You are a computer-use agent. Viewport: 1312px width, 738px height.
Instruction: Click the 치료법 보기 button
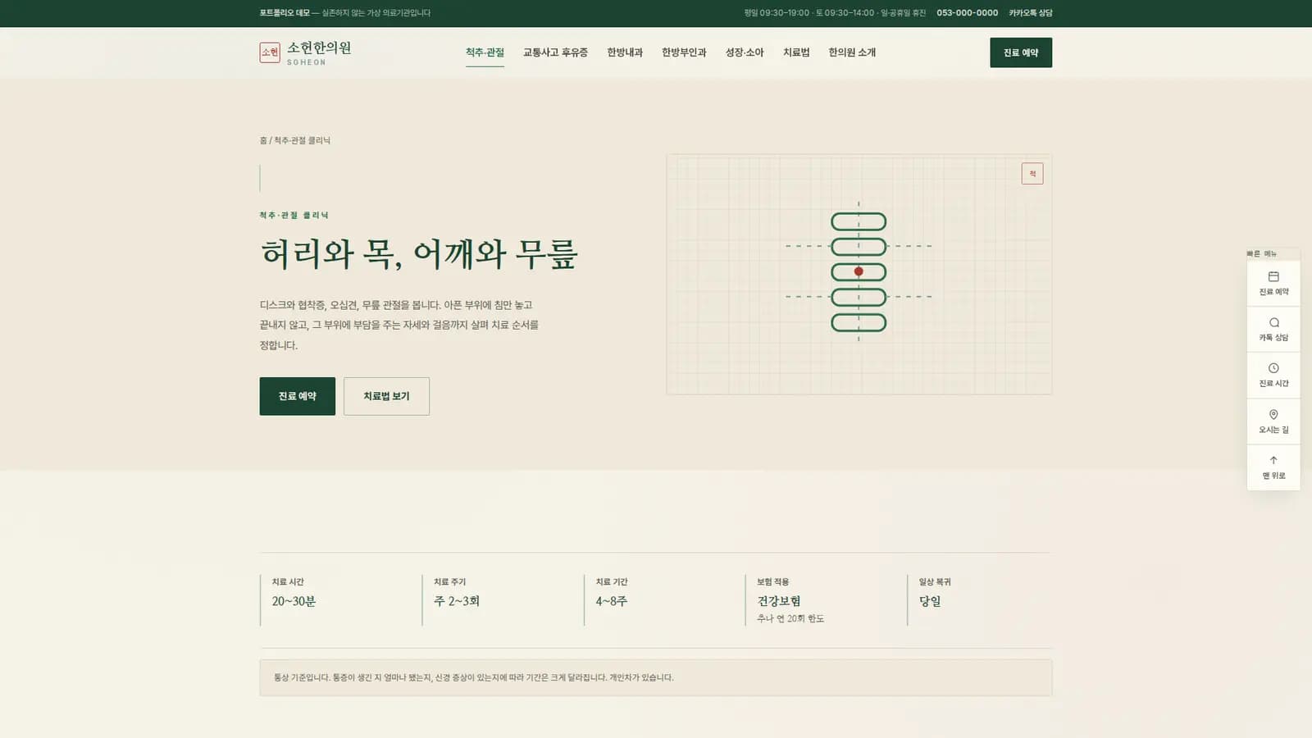[386, 396]
